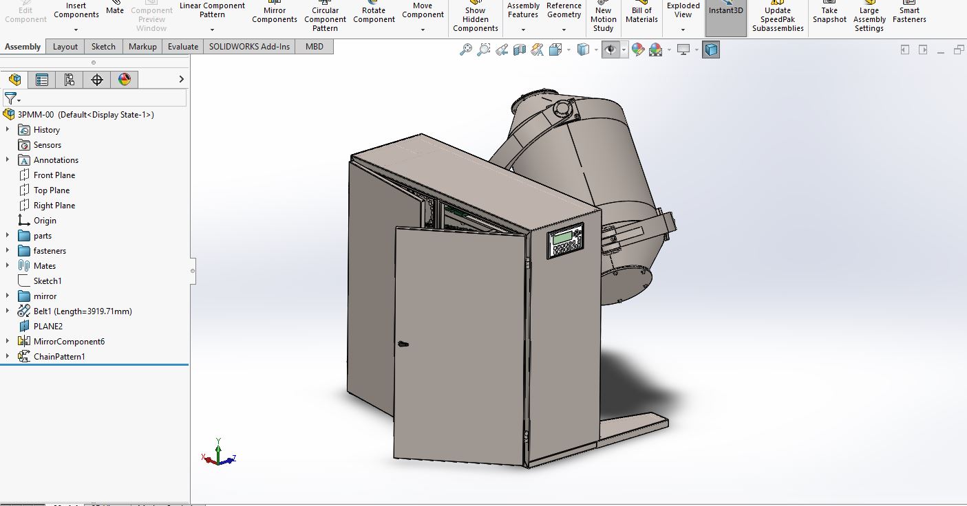967x506 pixels.
Task: Open the ConfigurationManager tab icon
Action: click(70, 80)
